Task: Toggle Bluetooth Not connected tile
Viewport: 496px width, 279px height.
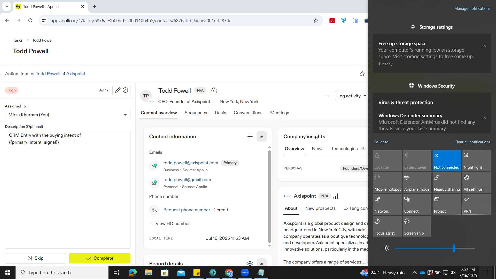Action: (447, 160)
